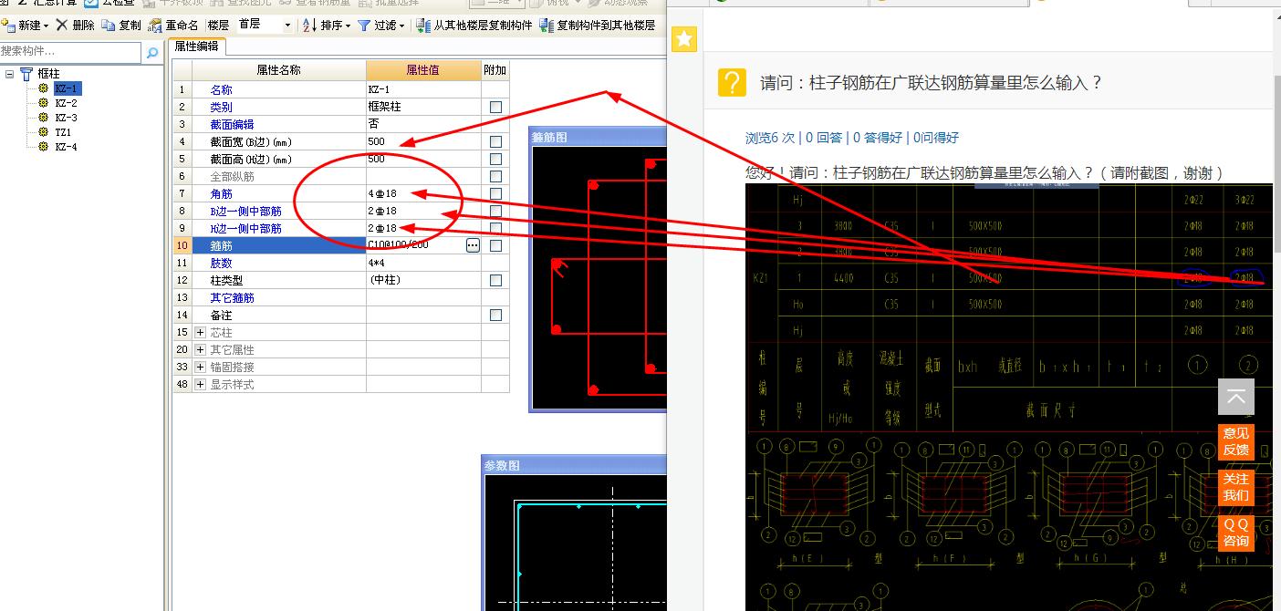Image resolution: width=1281 pixels, height=611 pixels.
Task: Click the 箍筋图 panel title bar
Action: click(599, 137)
